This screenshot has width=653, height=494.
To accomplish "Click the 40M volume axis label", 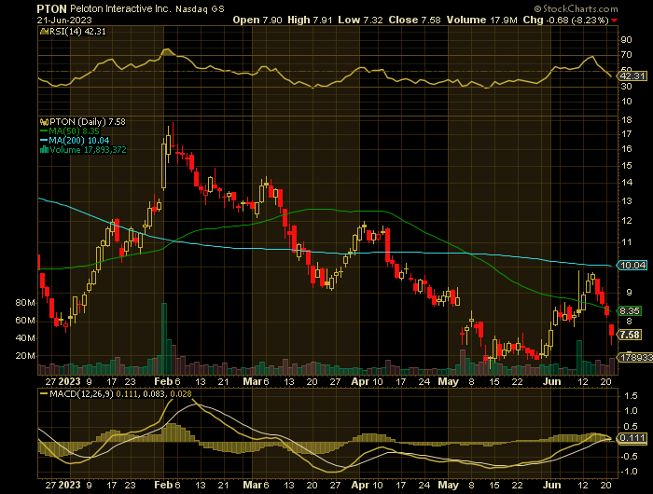I will (x=25, y=338).
